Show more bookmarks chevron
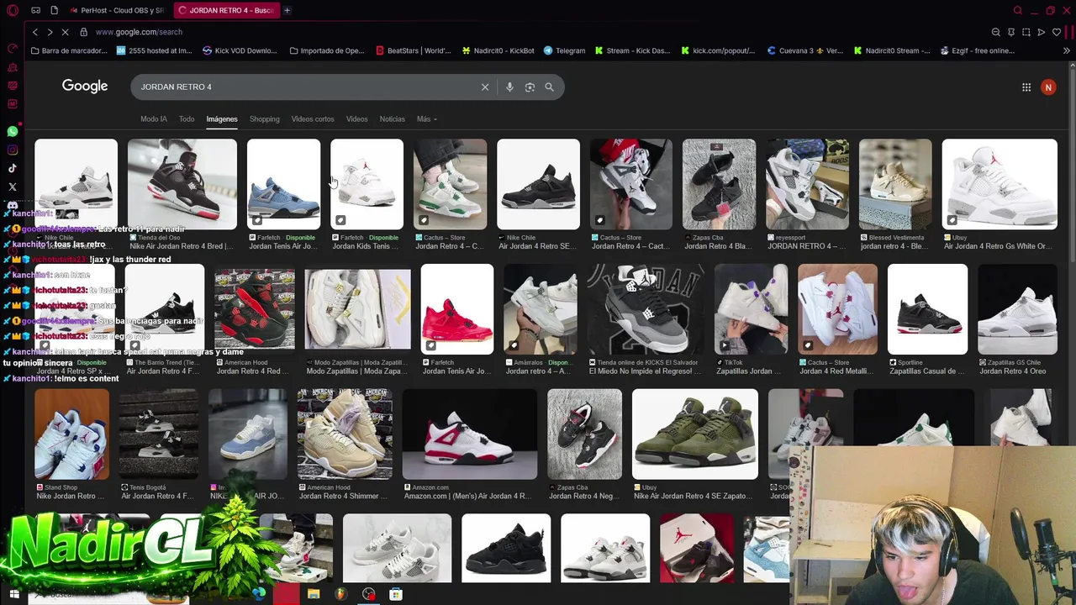This screenshot has height=605, width=1076. click(x=1067, y=50)
